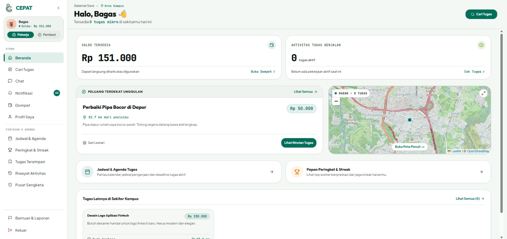The width and height of the screenshot is (507, 239).
Task: Click Bagas profile avatar in sidebar
Action: click(11, 24)
